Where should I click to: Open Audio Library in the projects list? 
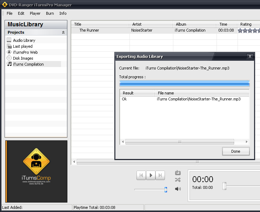[24, 40]
